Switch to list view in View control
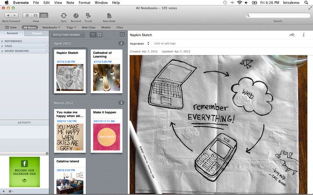The width and height of the screenshot is (313, 195). 27,15
